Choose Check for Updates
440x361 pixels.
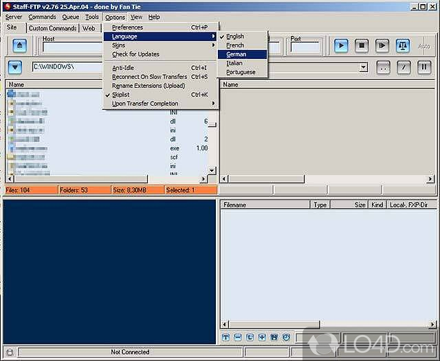click(x=135, y=54)
